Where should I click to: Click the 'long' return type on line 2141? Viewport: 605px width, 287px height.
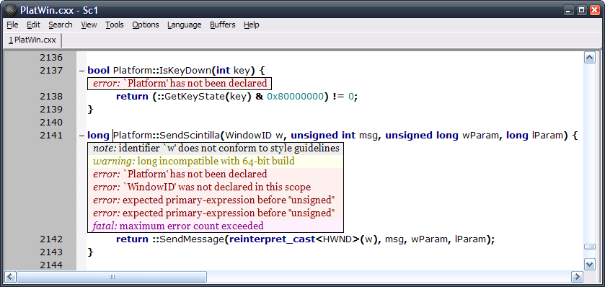click(x=98, y=136)
